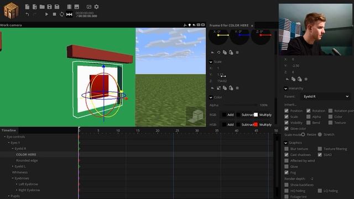Toggle the light bulb icon in viewport header

(190, 25)
